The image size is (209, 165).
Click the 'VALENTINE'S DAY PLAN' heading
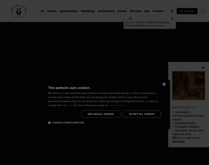(x=184, y=107)
